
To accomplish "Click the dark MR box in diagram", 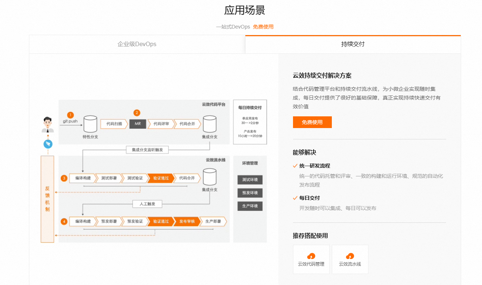I will [x=138, y=124].
